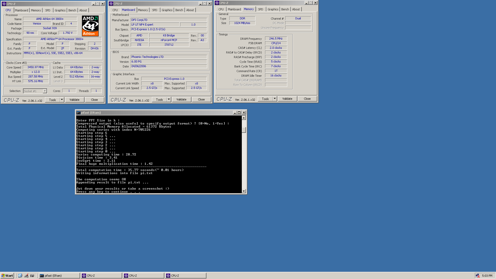Viewport: 496px width, 279px height.
Task: Click the taskbar clock showing 5:03 PM
Action: click(x=487, y=276)
